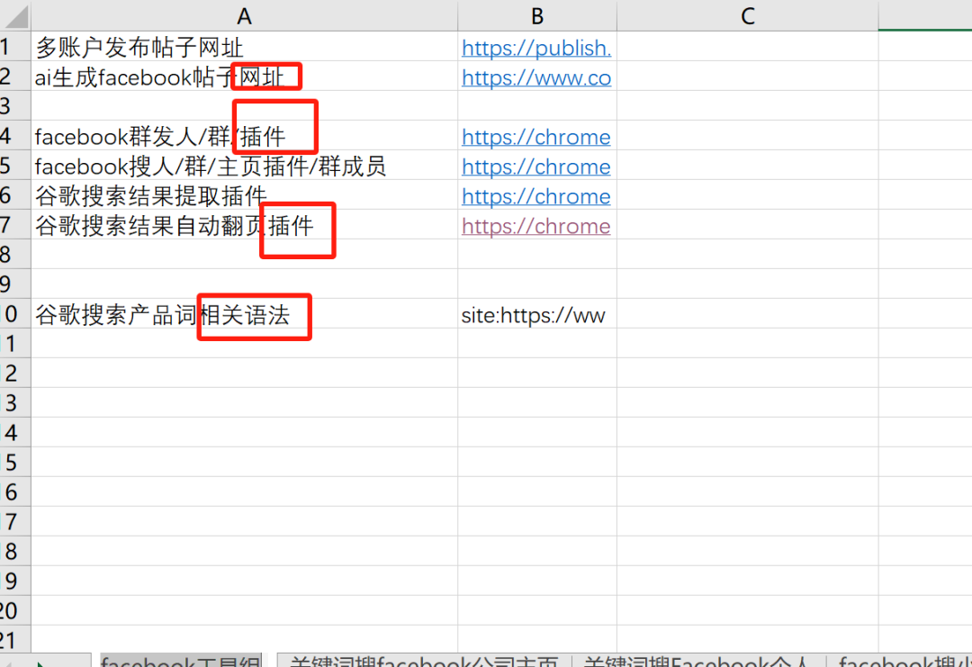The width and height of the screenshot is (972, 667).
Task: Open the chrome link for facebook群发 plugin
Action: coord(536,137)
